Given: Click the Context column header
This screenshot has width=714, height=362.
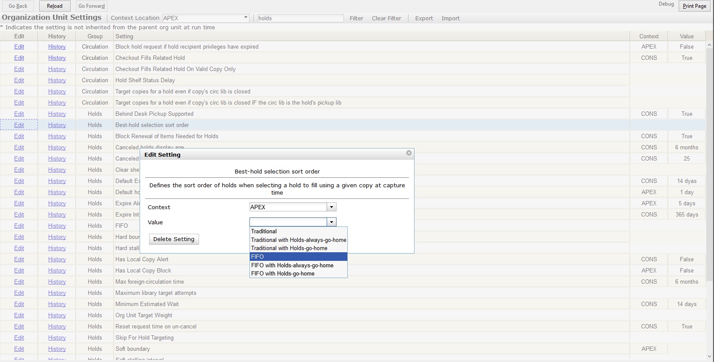Looking at the screenshot, I should click(x=649, y=36).
